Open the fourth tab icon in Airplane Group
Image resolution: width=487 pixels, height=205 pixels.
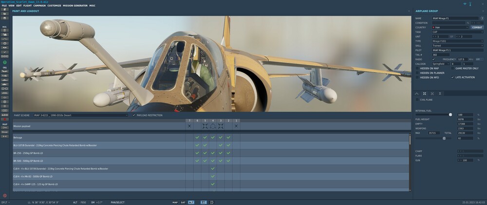click(440, 93)
